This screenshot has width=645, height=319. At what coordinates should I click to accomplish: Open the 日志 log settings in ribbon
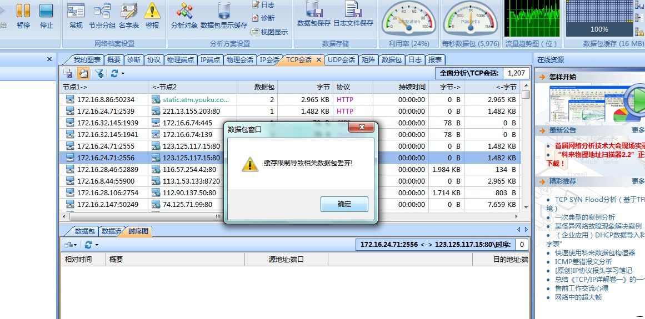click(x=263, y=5)
